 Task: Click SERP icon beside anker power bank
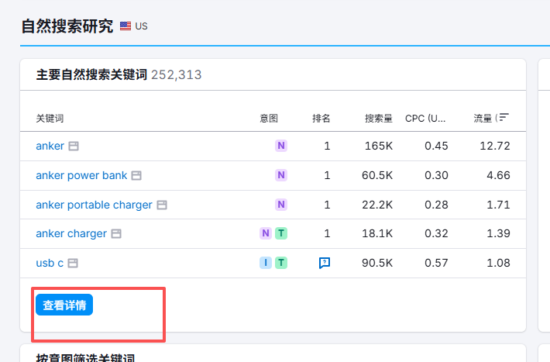[136, 176]
